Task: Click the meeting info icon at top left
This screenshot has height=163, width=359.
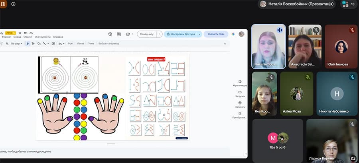Action: click(13, 4)
